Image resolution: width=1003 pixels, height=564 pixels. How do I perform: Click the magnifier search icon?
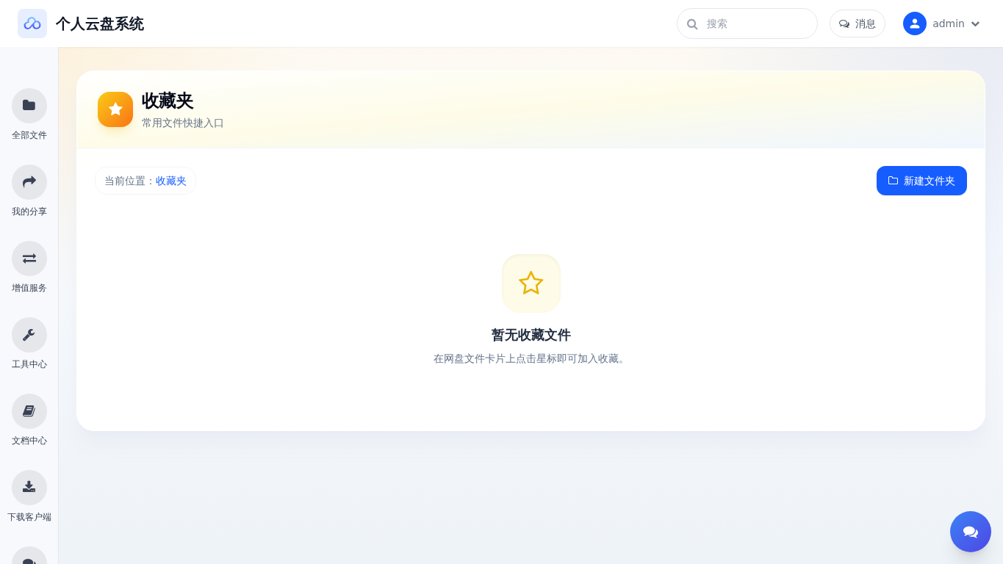click(692, 23)
